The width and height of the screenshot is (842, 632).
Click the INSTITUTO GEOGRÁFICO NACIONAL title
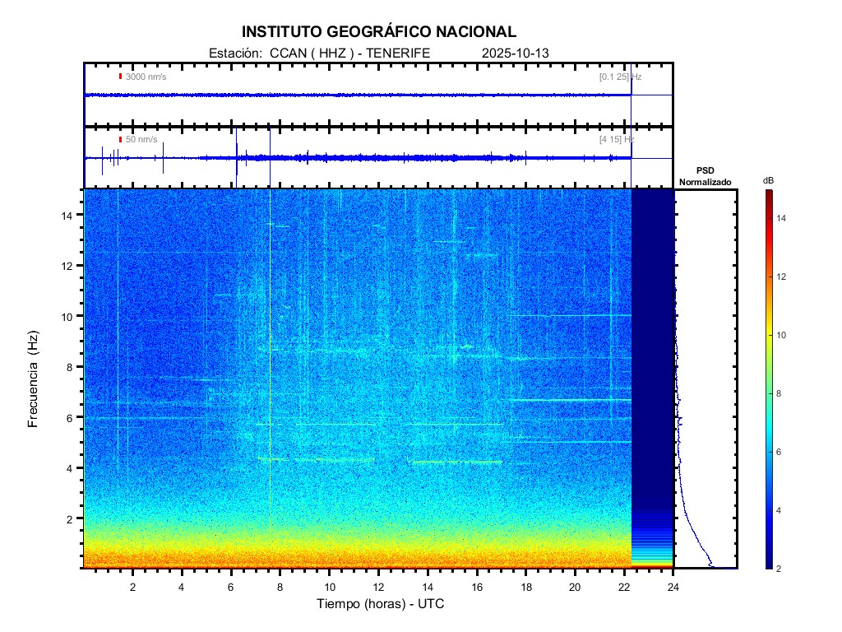tap(379, 32)
